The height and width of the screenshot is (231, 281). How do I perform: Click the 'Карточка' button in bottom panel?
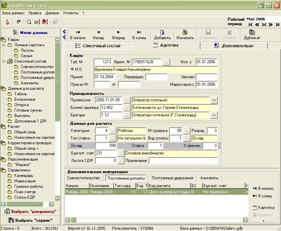pyautogui.click(x=263, y=208)
